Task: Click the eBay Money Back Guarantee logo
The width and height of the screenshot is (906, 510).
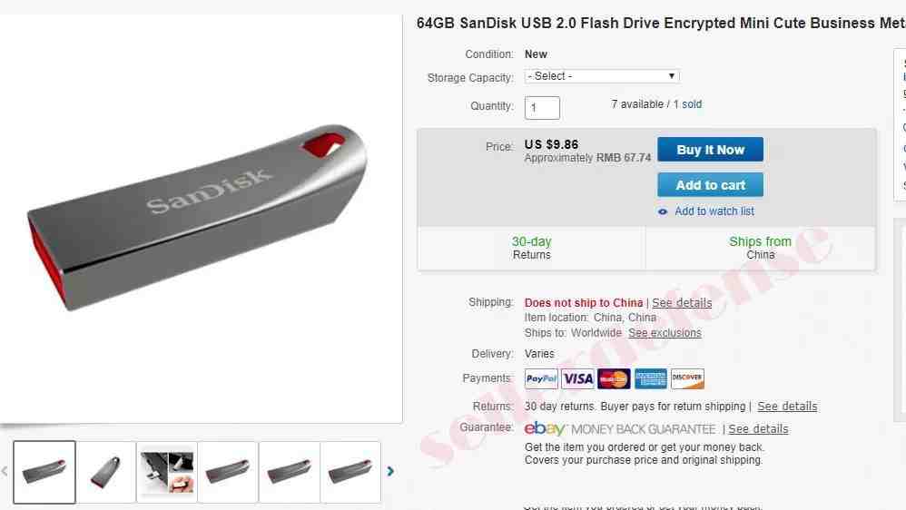Action: coord(620,429)
